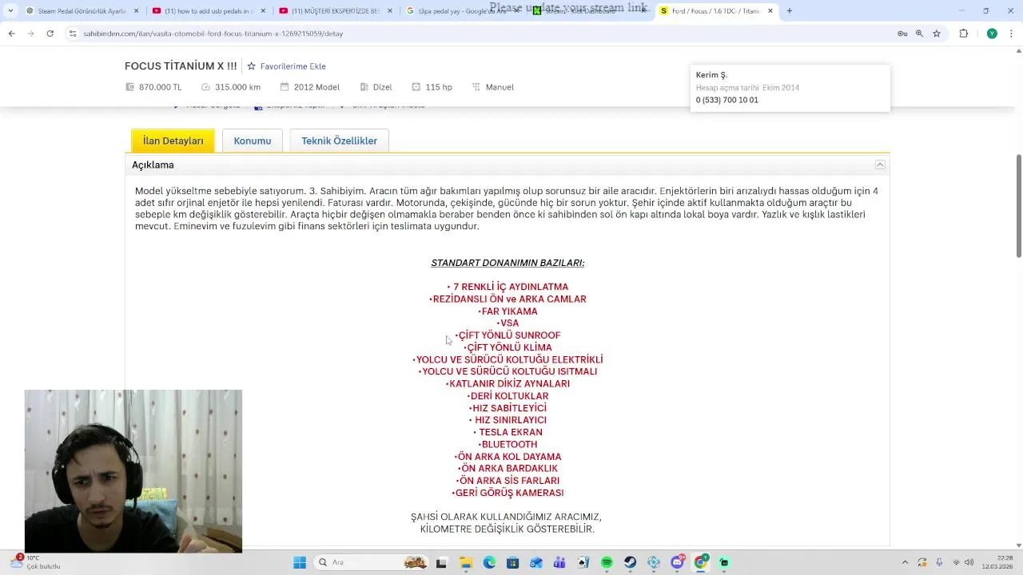Show hidden system tray icons
This screenshot has width=1023, height=575.
pos(906,562)
